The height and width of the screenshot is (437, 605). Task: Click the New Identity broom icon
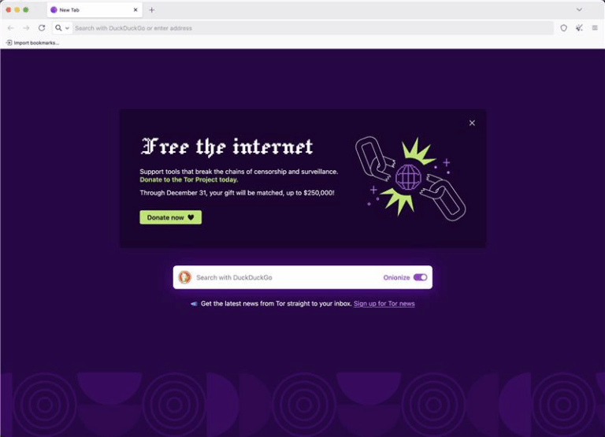pos(579,28)
